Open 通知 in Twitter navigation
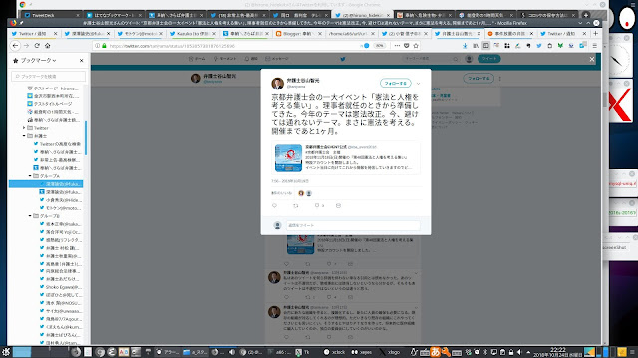The height and width of the screenshot is (358, 638). tap(251, 59)
